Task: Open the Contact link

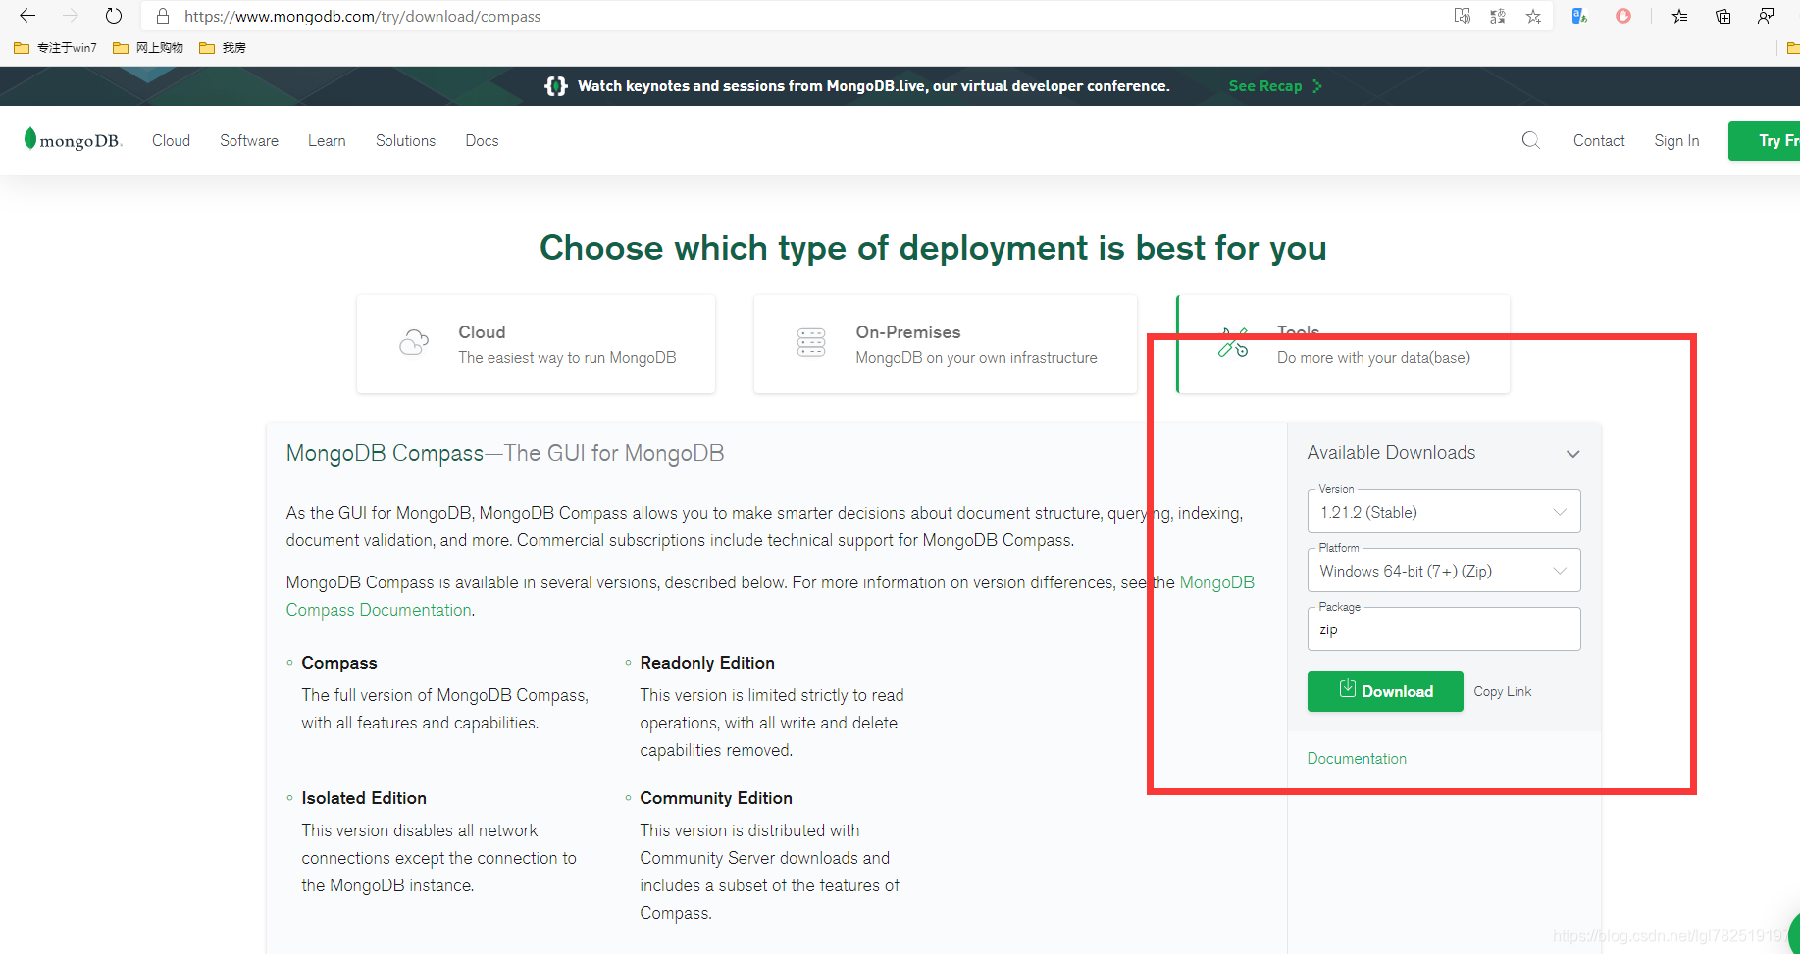Action: 1599,140
